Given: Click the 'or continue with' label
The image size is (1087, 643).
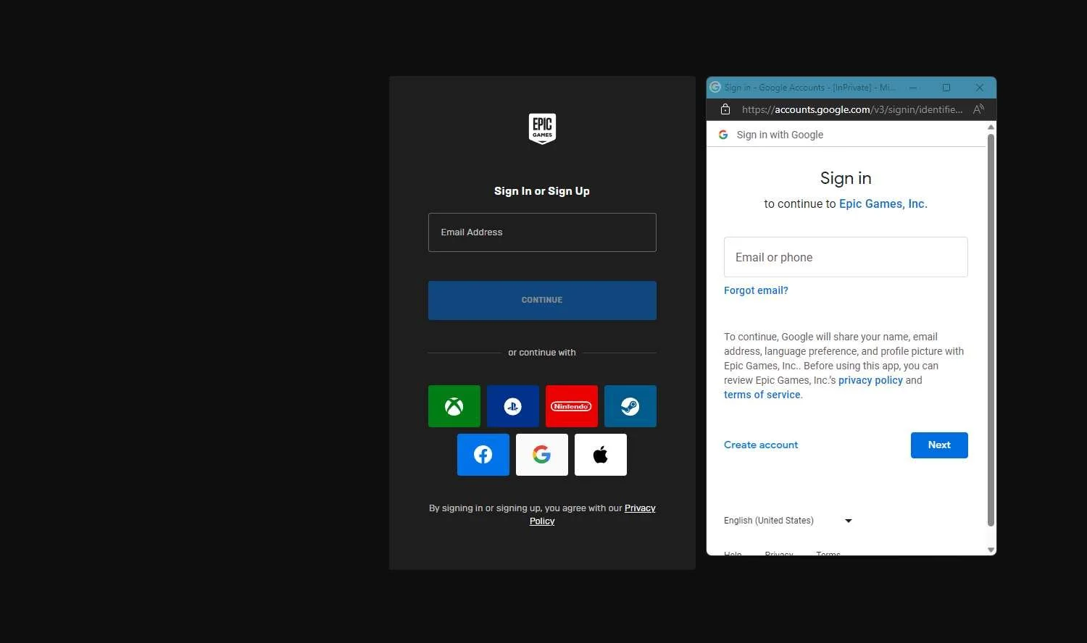Looking at the screenshot, I should pyautogui.click(x=542, y=353).
